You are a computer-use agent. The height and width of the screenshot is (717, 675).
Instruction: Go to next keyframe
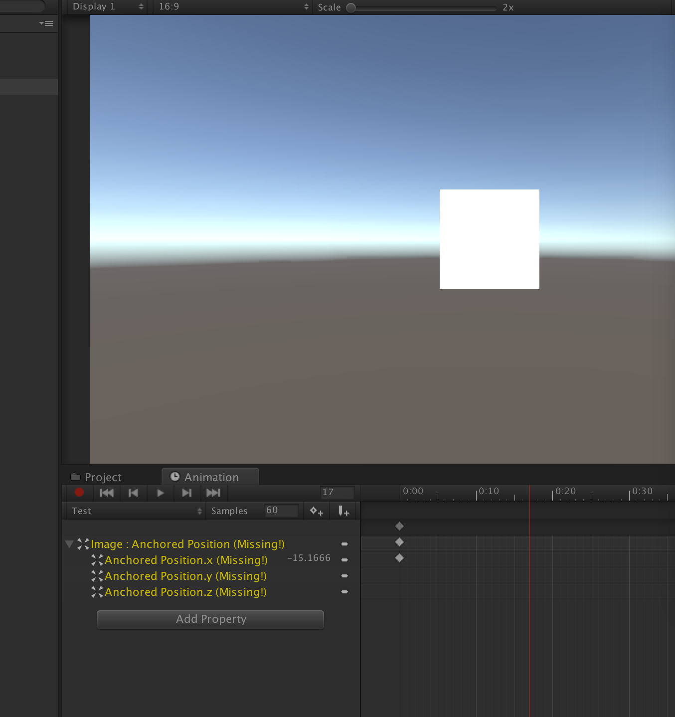[187, 493]
